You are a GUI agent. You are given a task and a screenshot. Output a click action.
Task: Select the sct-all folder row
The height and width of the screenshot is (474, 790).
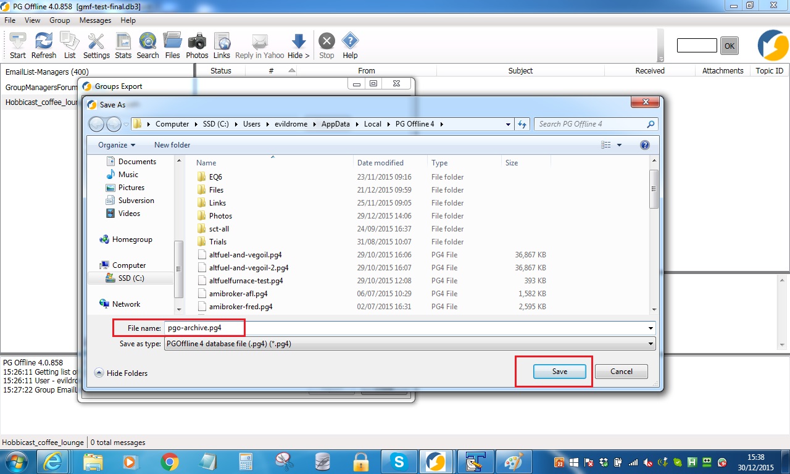[x=219, y=229]
